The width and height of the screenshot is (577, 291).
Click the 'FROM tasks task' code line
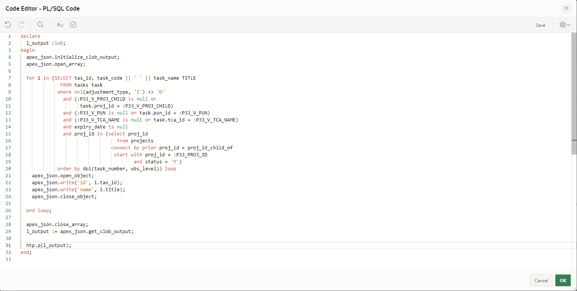[x=81, y=85]
